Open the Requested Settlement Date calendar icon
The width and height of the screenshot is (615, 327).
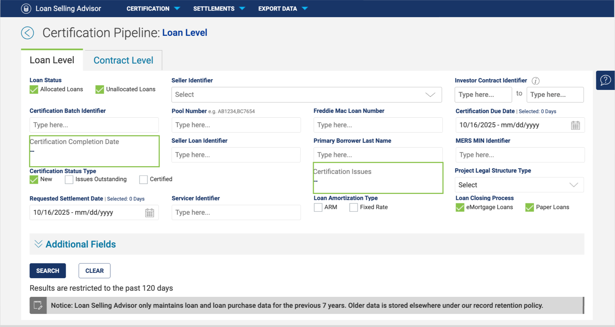[150, 213]
